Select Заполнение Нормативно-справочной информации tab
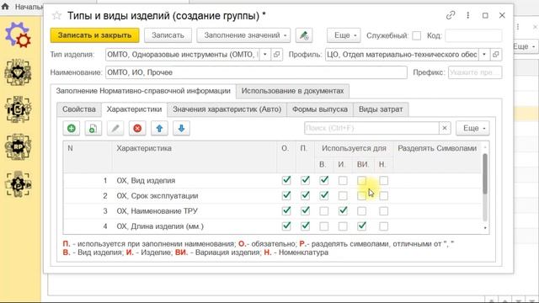The height and width of the screenshot is (303, 539). [143, 91]
